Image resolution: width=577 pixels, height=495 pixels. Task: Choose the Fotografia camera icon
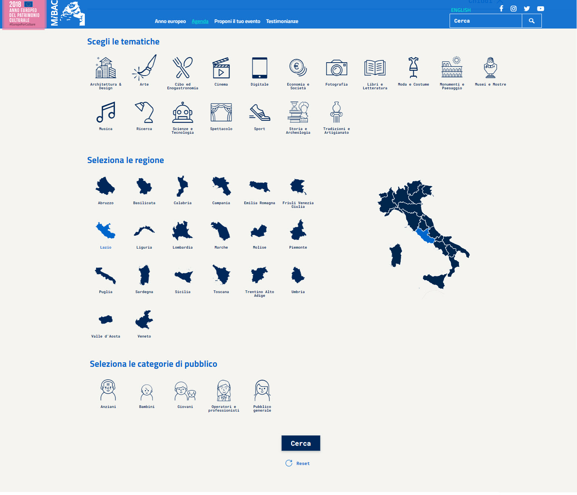pos(336,68)
